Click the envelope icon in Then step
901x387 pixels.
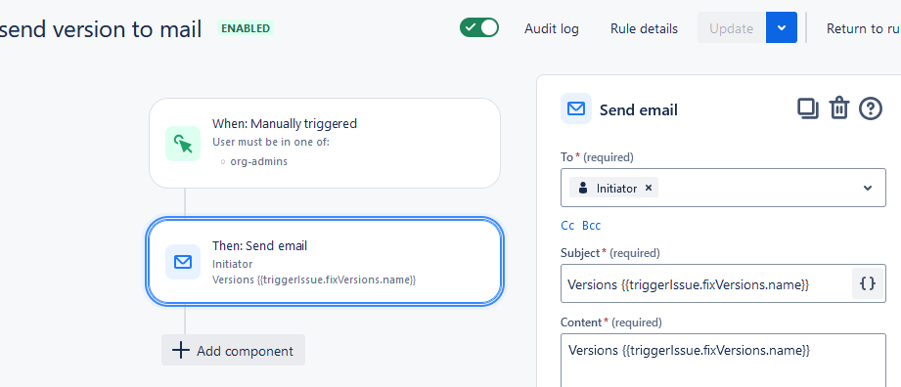[x=183, y=262]
